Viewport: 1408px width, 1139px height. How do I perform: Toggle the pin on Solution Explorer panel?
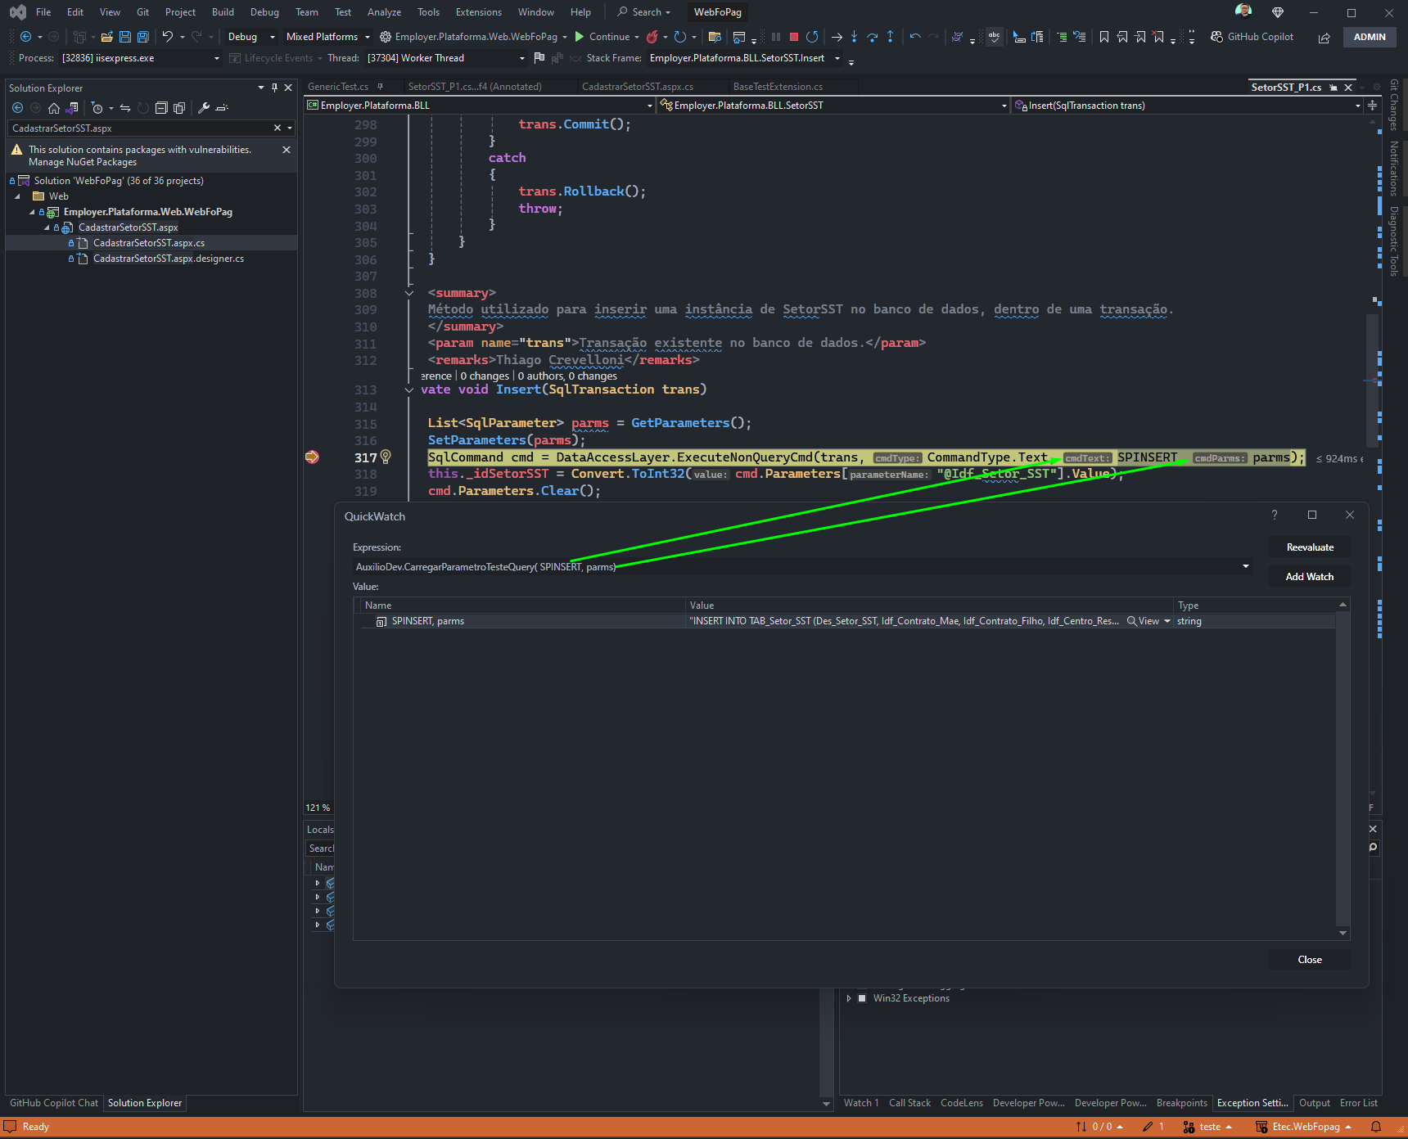click(x=274, y=88)
